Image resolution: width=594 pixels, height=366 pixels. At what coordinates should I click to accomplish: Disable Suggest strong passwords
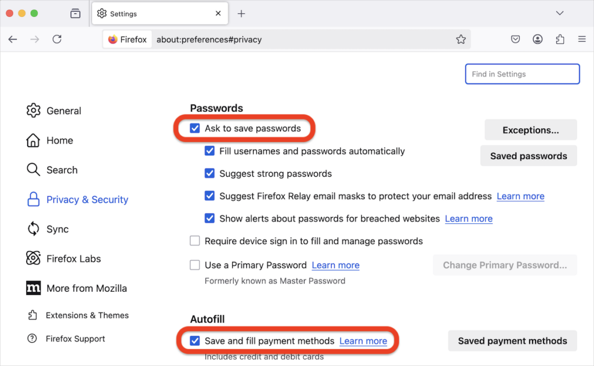point(209,173)
